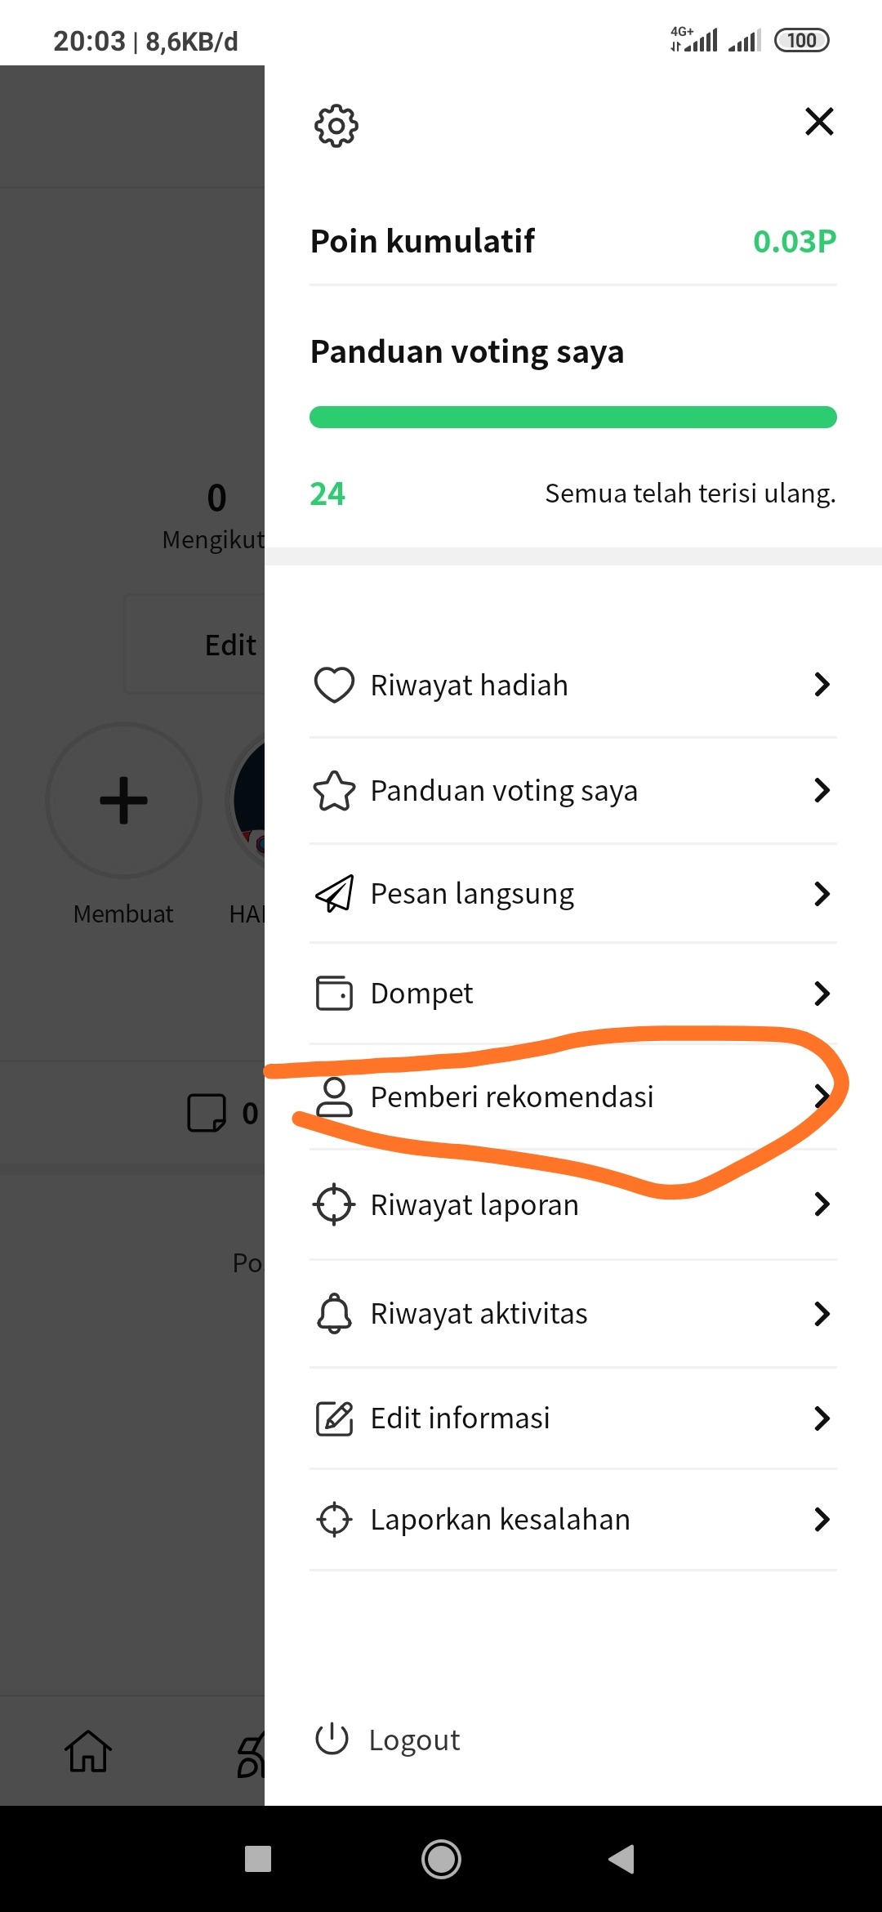Image resolution: width=882 pixels, height=1912 pixels.
Task: Tap the person icon for Pemberi rekomendasi
Action: [334, 1097]
